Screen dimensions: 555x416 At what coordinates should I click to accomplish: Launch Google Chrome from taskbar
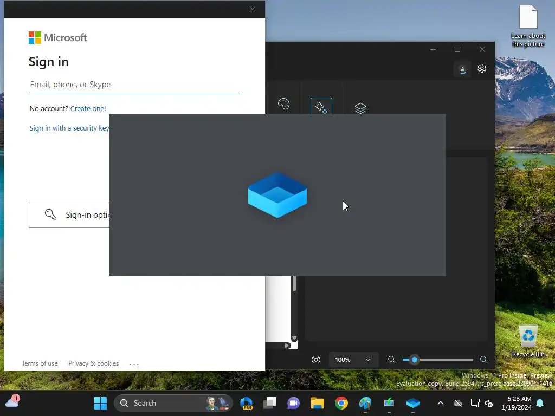tap(341, 403)
